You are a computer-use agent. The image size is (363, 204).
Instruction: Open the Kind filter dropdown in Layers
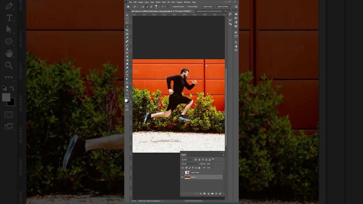187,160
